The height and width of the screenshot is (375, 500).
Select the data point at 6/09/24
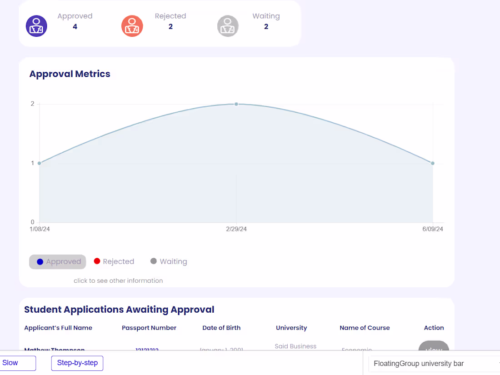[x=432, y=162]
